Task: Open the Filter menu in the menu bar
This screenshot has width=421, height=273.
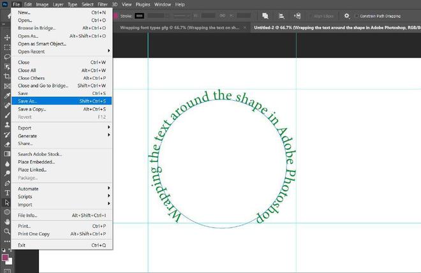Action: point(103,4)
